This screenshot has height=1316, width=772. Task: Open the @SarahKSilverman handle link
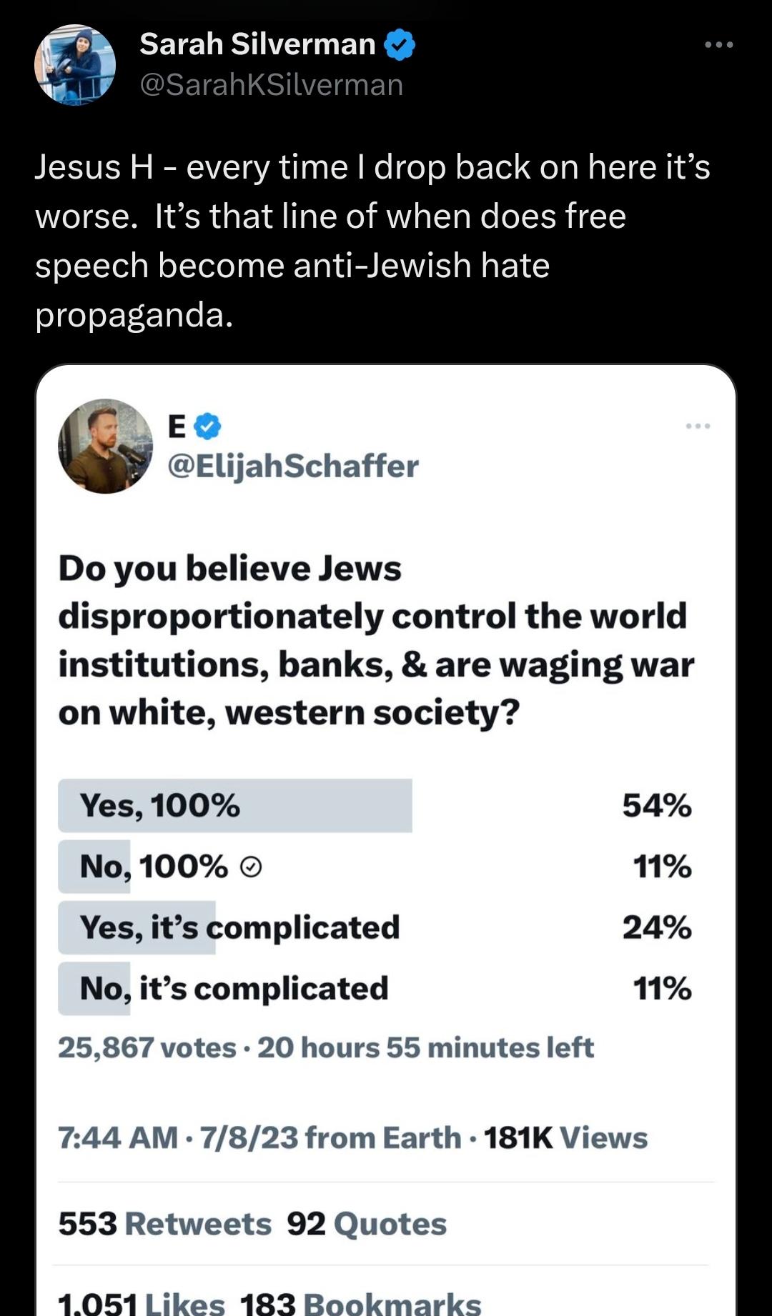272,85
